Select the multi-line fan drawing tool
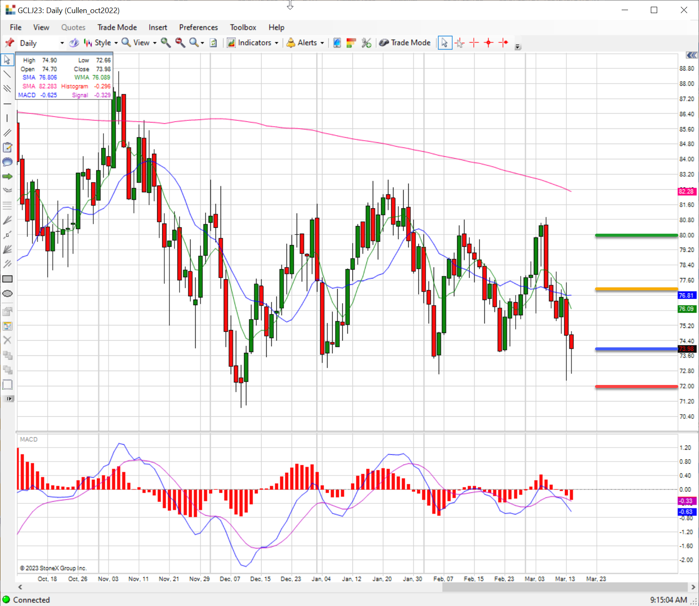Screen dimensions: 699x606 coord(7,250)
